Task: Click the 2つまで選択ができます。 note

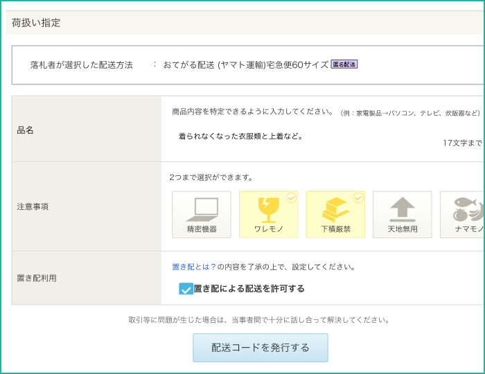Action: (211, 177)
